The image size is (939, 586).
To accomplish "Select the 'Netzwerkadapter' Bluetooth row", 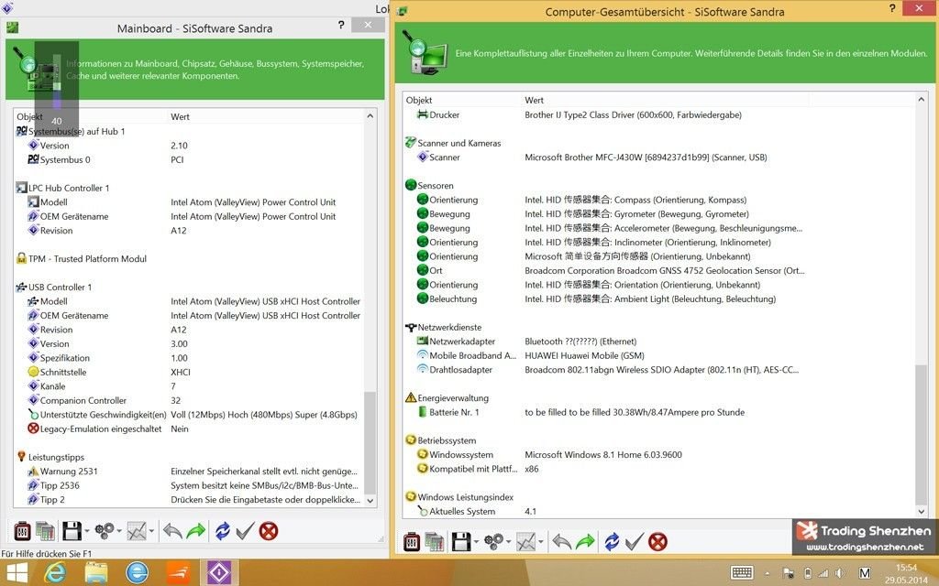I will click(659, 342).
